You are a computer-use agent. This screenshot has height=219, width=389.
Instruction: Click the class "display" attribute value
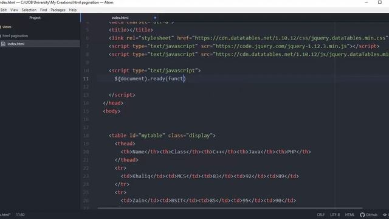pos(199,136)
